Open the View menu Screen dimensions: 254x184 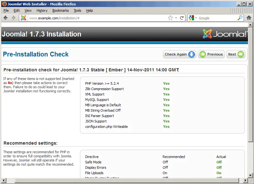(28, 10)
